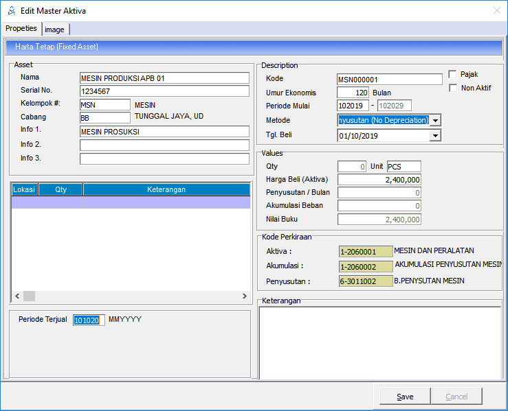
Task: Open the Metode dropdown list
Action: [x=435, y=120]
